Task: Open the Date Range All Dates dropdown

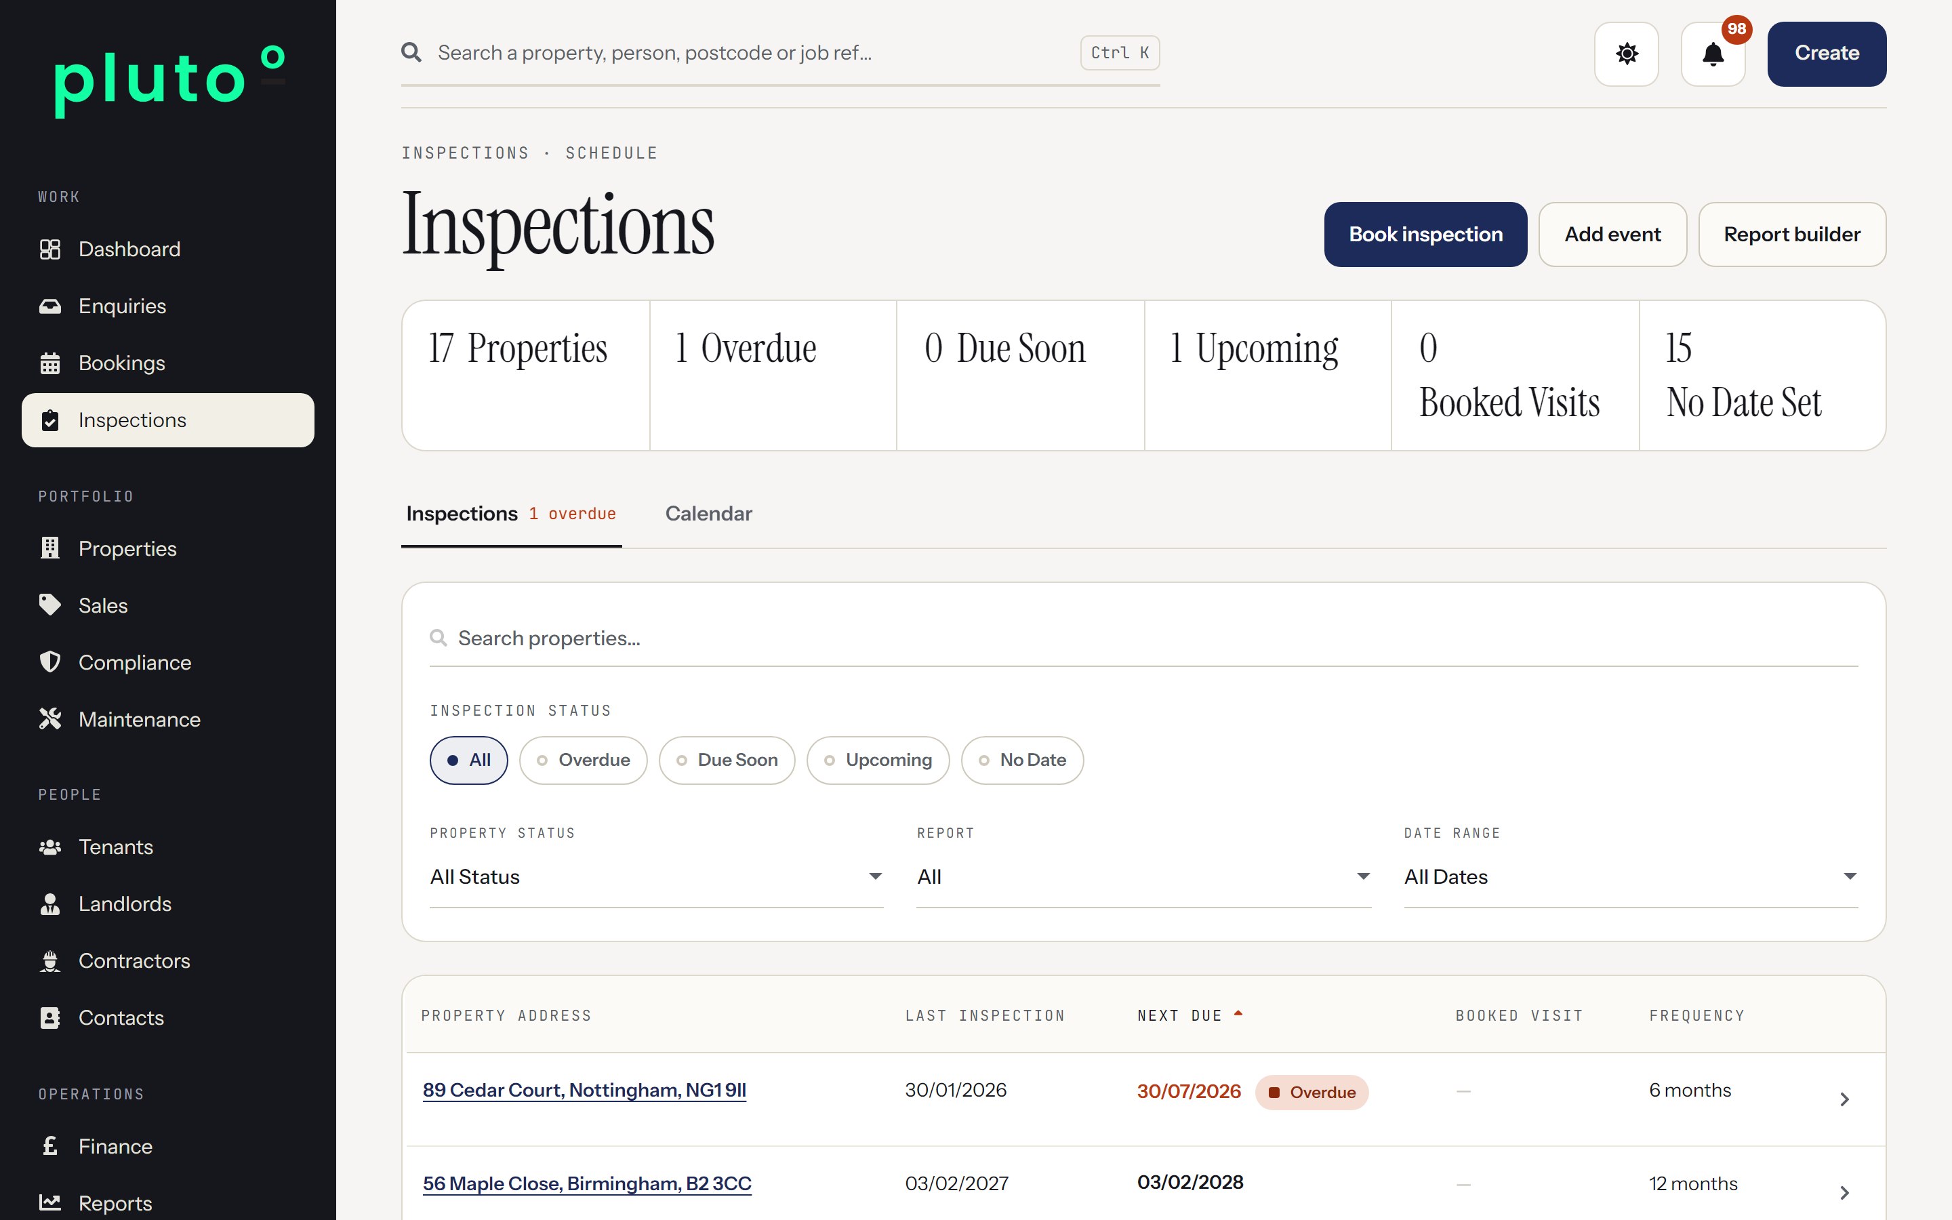Action: (1630, 877)
